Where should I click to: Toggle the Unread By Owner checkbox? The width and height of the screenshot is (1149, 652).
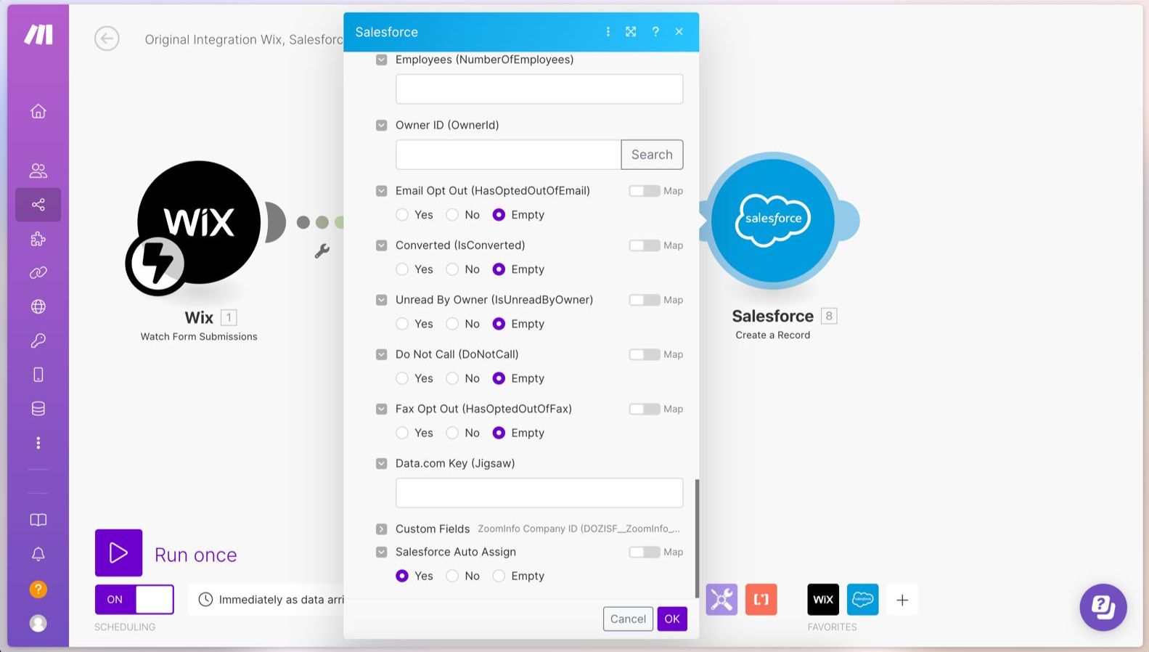point(381,300)
